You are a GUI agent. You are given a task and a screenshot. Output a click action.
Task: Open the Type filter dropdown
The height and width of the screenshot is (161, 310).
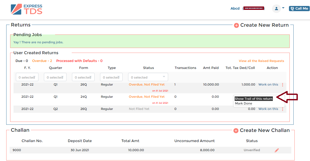pyautogui.click(x=111, y=77)
